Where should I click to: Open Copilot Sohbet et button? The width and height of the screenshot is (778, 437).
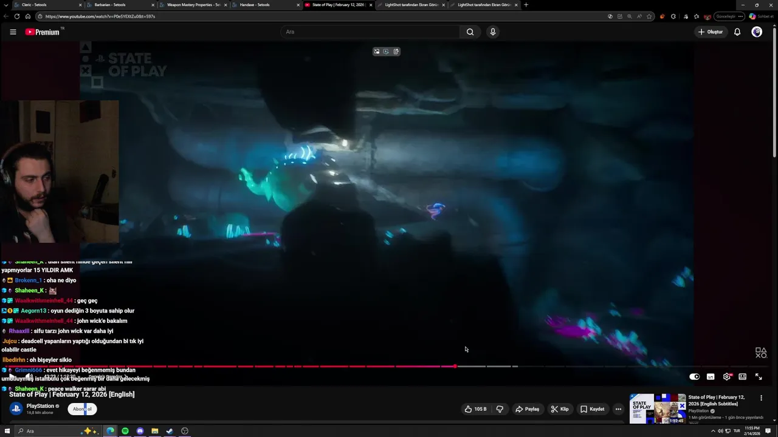click(x=762, y=16)
